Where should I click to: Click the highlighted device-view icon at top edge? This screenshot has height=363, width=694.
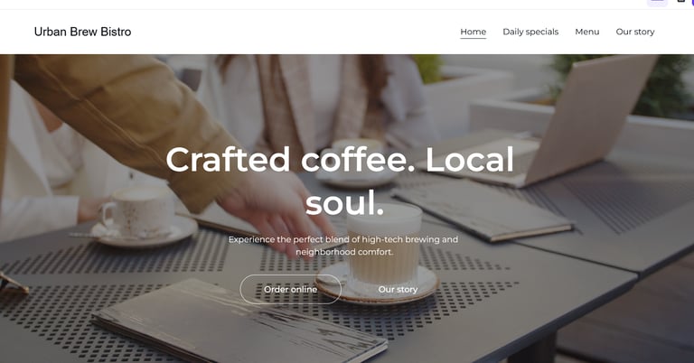click(657, 3)
